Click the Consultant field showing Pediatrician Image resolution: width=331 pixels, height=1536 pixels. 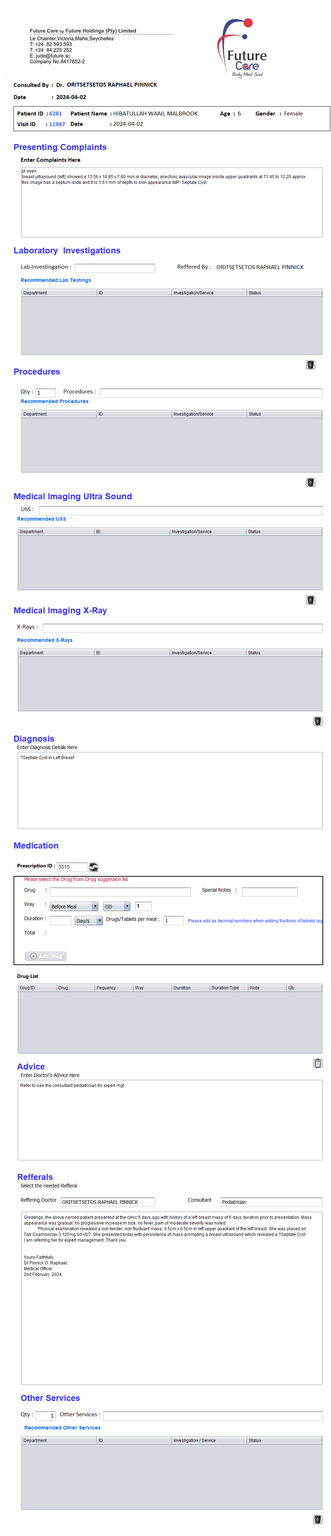click(271, 1201)
